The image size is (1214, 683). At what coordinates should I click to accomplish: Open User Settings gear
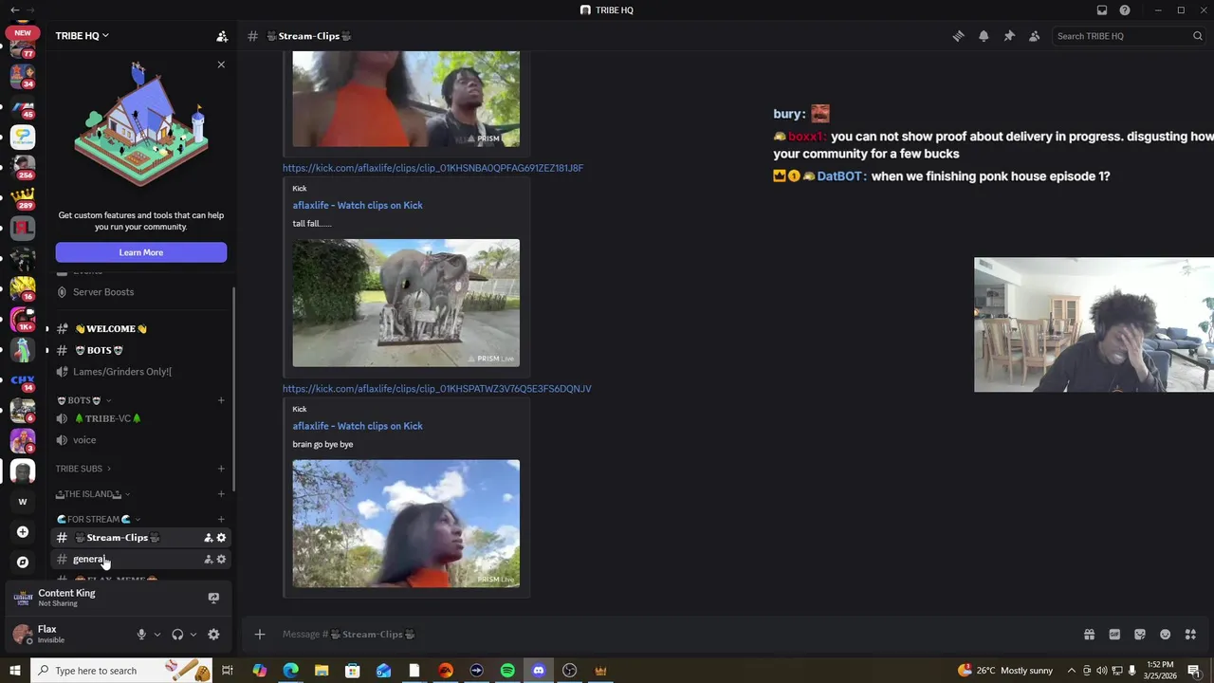point(213,635)
